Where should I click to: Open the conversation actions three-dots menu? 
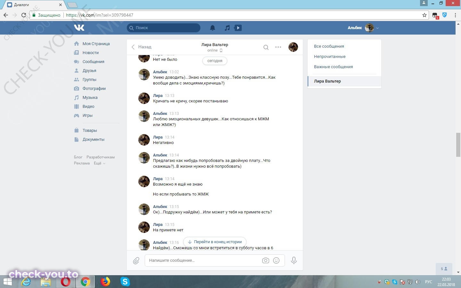pyautogui.click(x=278, y=47)
